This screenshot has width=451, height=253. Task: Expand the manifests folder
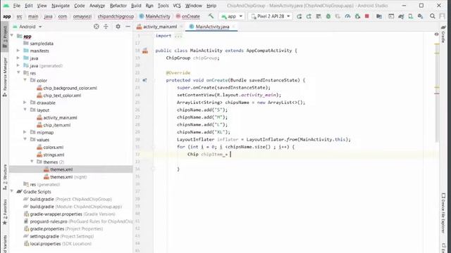18,51
